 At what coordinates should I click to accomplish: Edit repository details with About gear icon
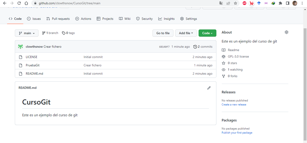click(287, 32)
